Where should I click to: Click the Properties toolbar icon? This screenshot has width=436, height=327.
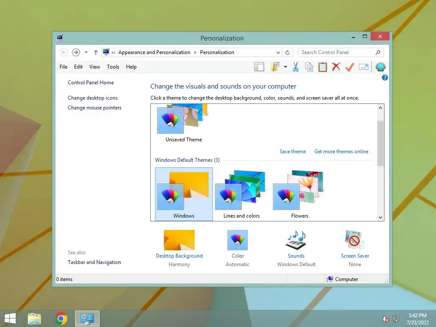tap(364, 67)
